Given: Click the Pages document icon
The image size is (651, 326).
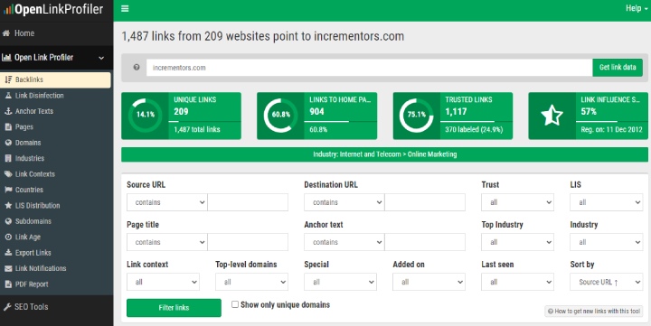Looking at the screenshot, I should coord(8,127).
